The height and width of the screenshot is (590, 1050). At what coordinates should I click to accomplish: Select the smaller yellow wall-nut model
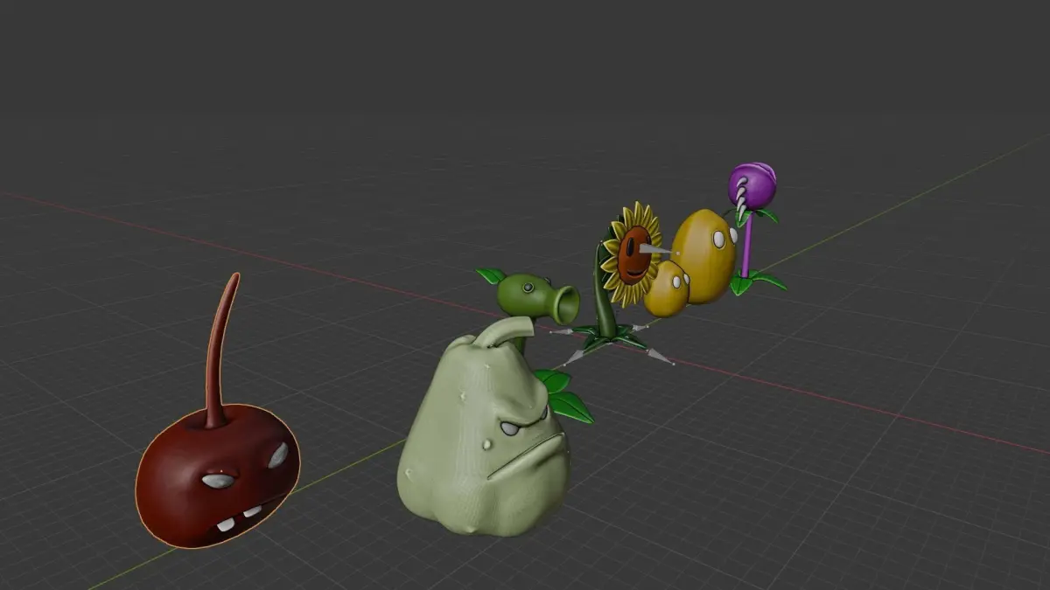coord(667,288)
